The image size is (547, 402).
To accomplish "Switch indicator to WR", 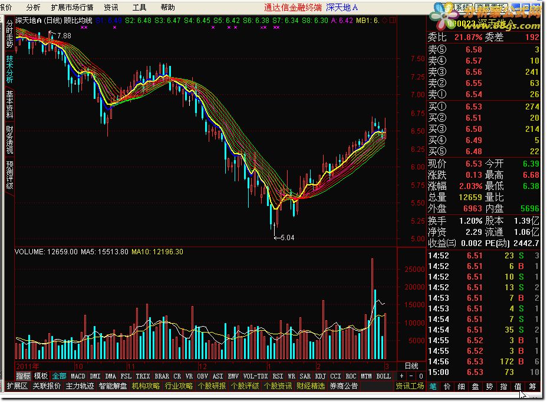I will point(291,376).
